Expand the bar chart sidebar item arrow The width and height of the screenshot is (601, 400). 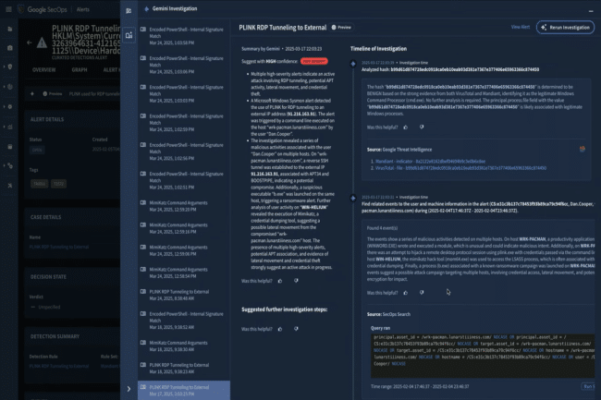(x=5, y=127)
